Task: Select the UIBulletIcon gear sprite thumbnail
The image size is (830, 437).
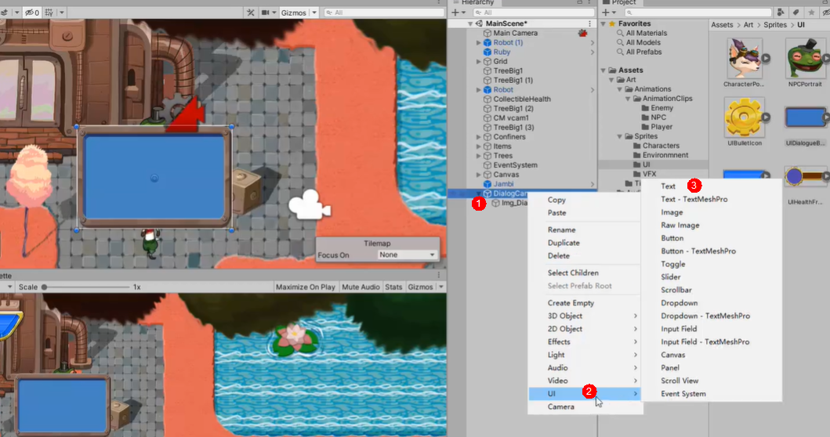Action: [x=744, y=117]
